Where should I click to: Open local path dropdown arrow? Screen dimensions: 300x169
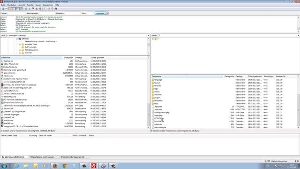[149, 36]
